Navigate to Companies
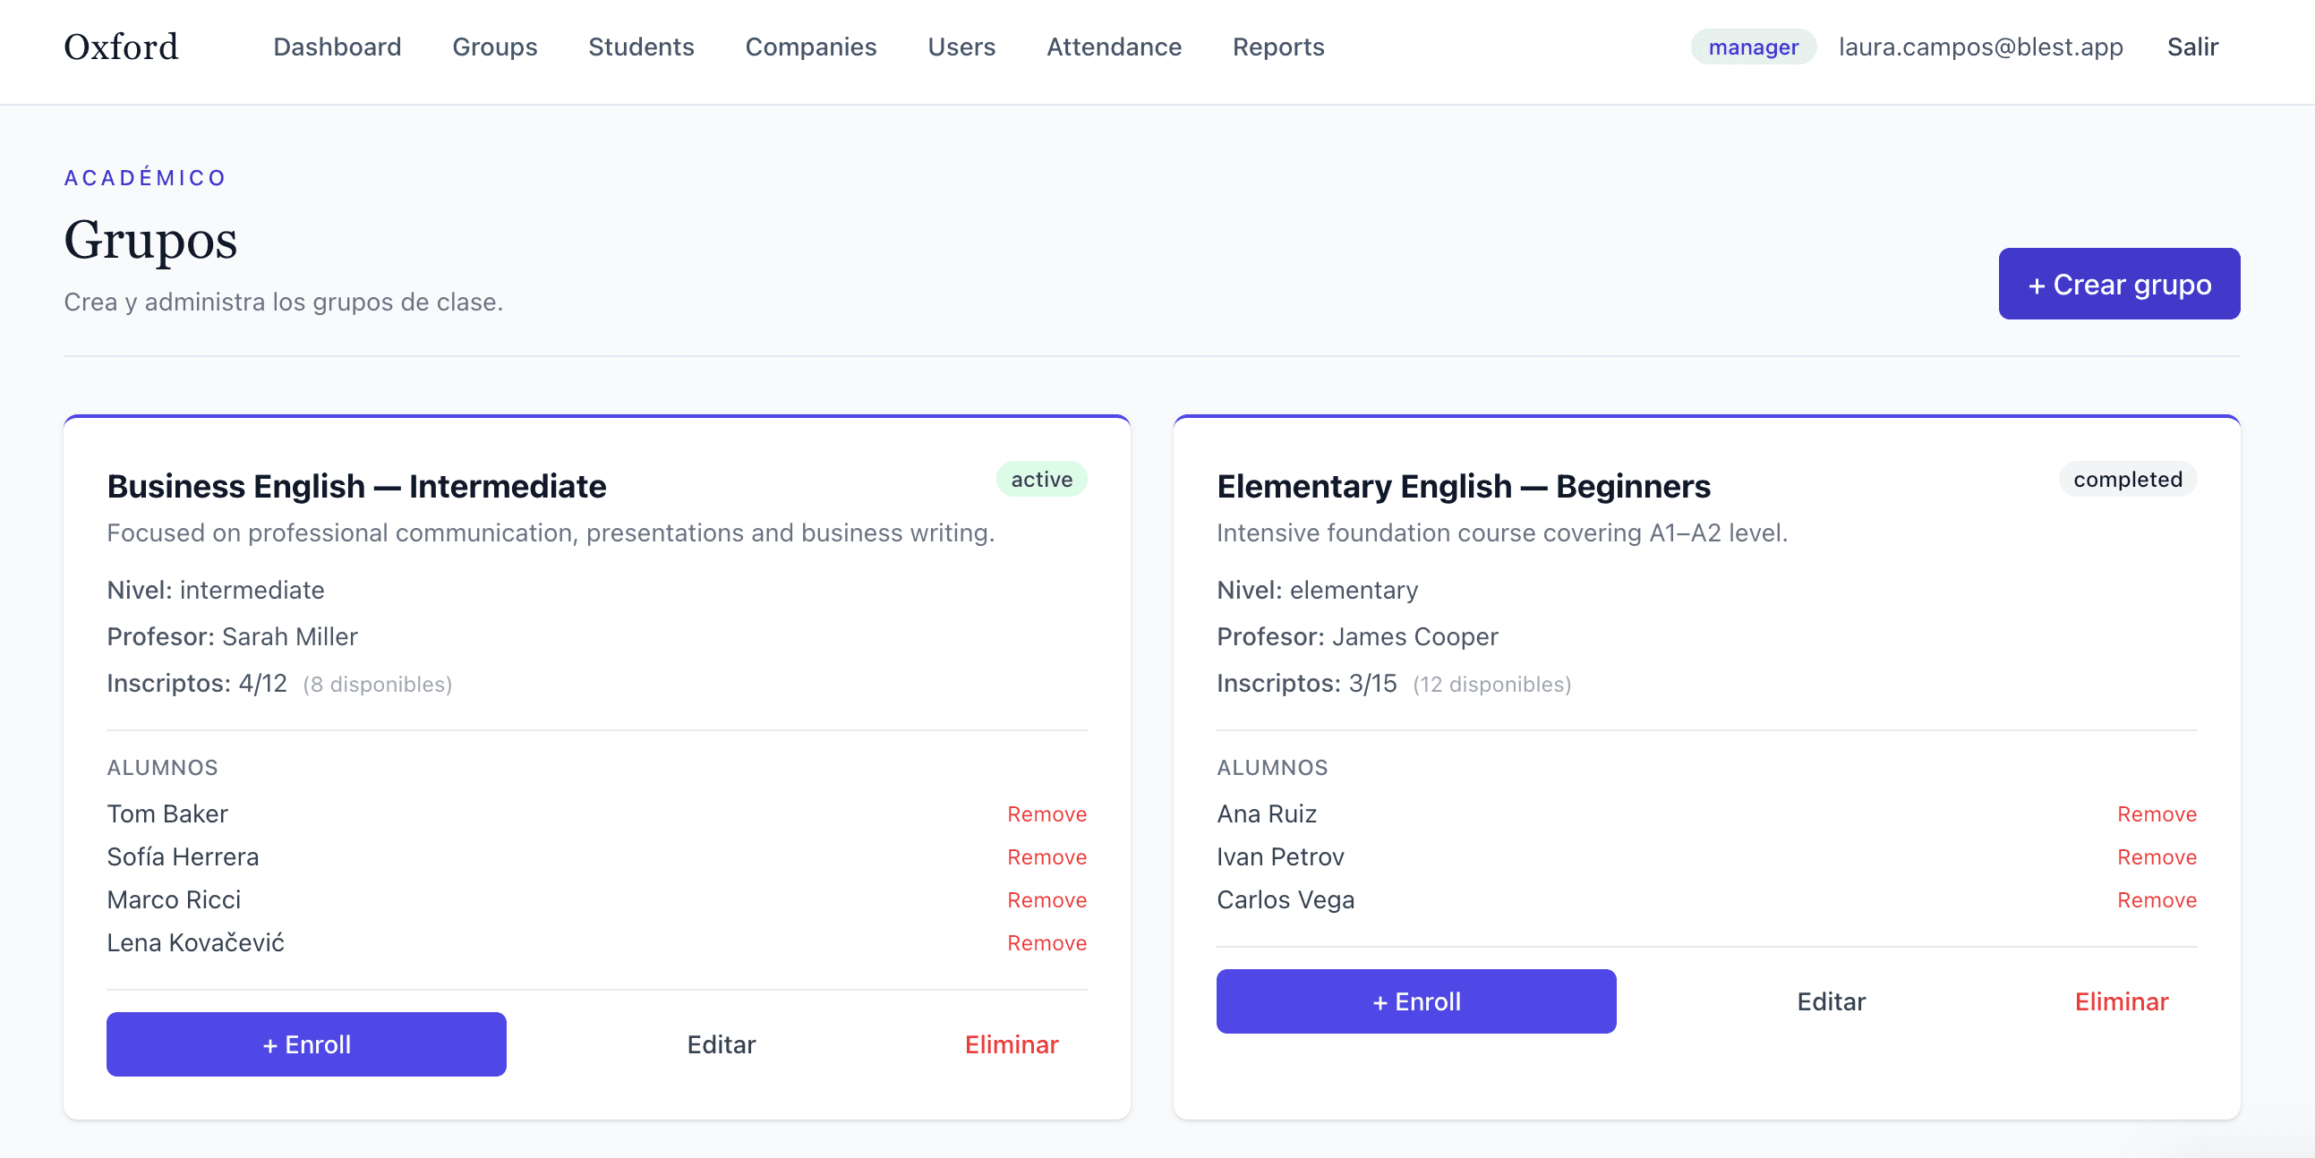 coord(811,47)
